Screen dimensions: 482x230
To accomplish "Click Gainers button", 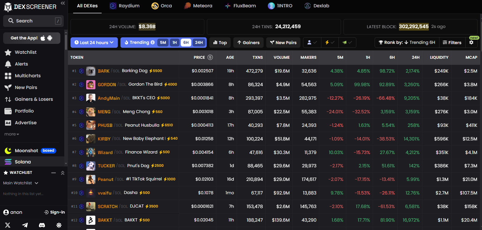I will [248, 43].
